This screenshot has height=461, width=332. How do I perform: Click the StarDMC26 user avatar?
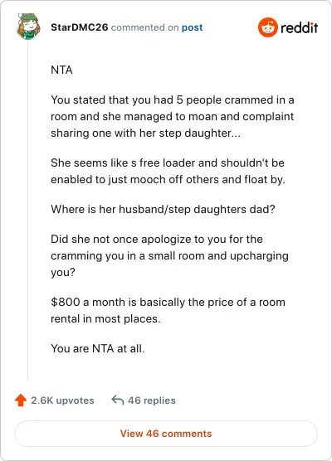(28, 27)
